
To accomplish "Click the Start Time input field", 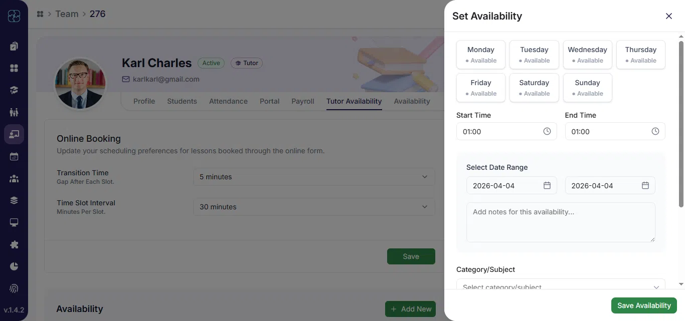I will click(506, 131).
